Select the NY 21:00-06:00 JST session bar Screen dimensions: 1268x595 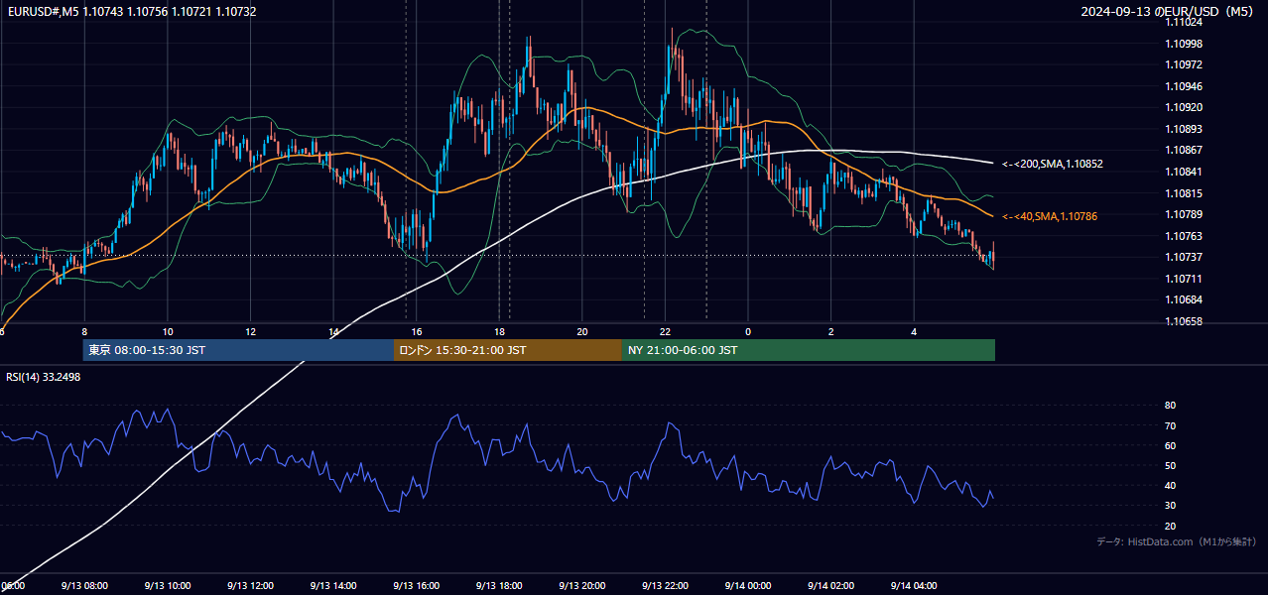click(x=809, y=350)
